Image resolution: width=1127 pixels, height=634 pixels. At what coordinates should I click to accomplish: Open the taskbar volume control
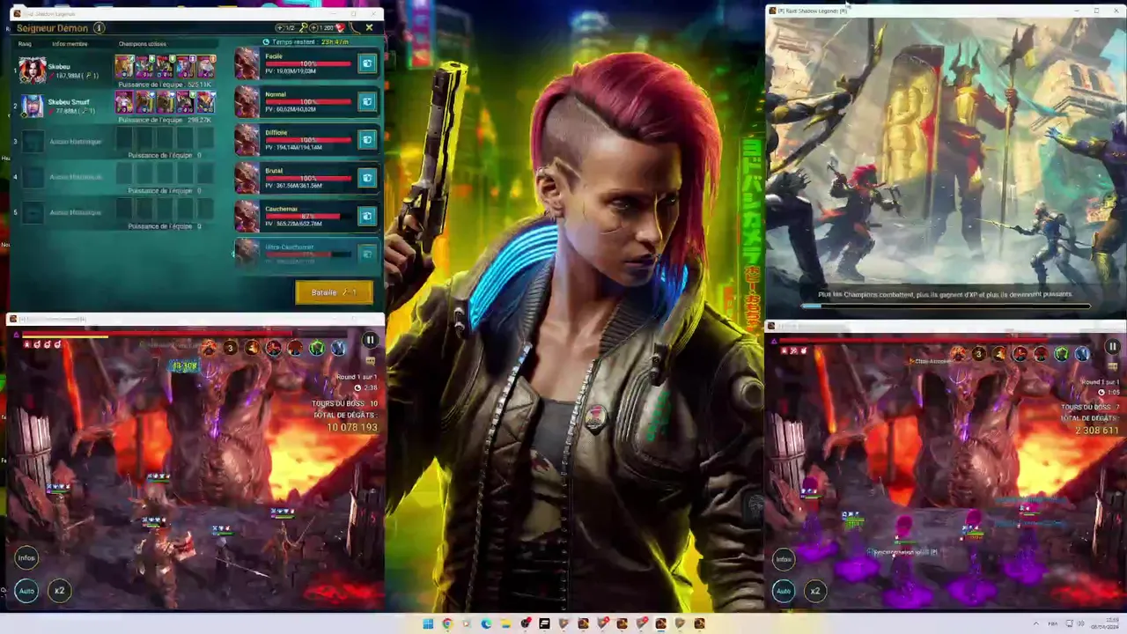click(1082, 623)
